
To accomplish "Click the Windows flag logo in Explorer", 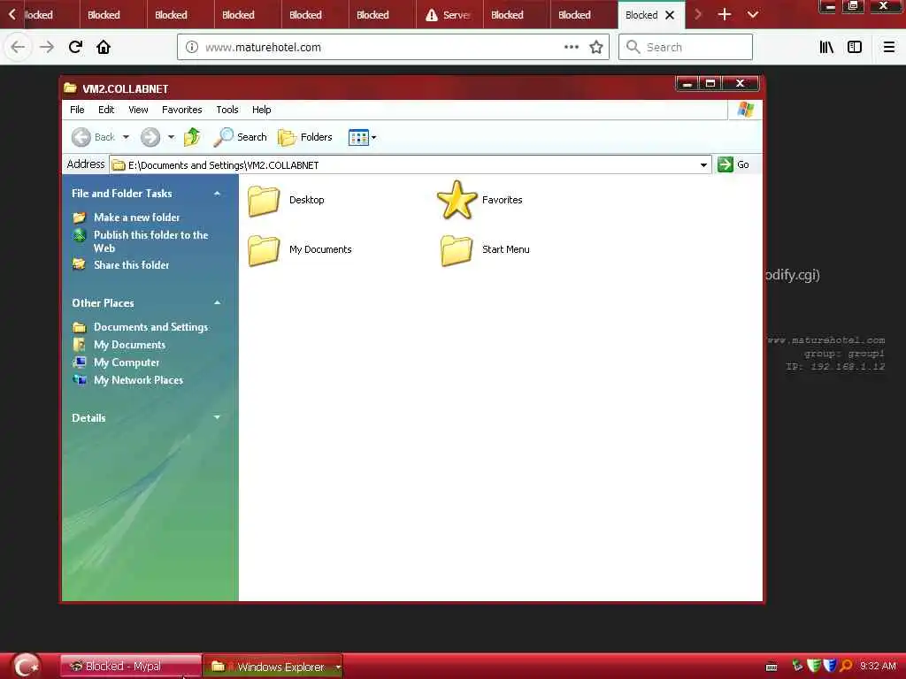I will coord(745,110).
